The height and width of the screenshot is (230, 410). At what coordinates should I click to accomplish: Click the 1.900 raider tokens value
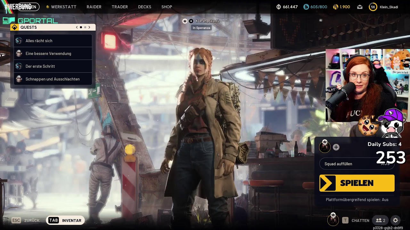[x=345, y=7]
